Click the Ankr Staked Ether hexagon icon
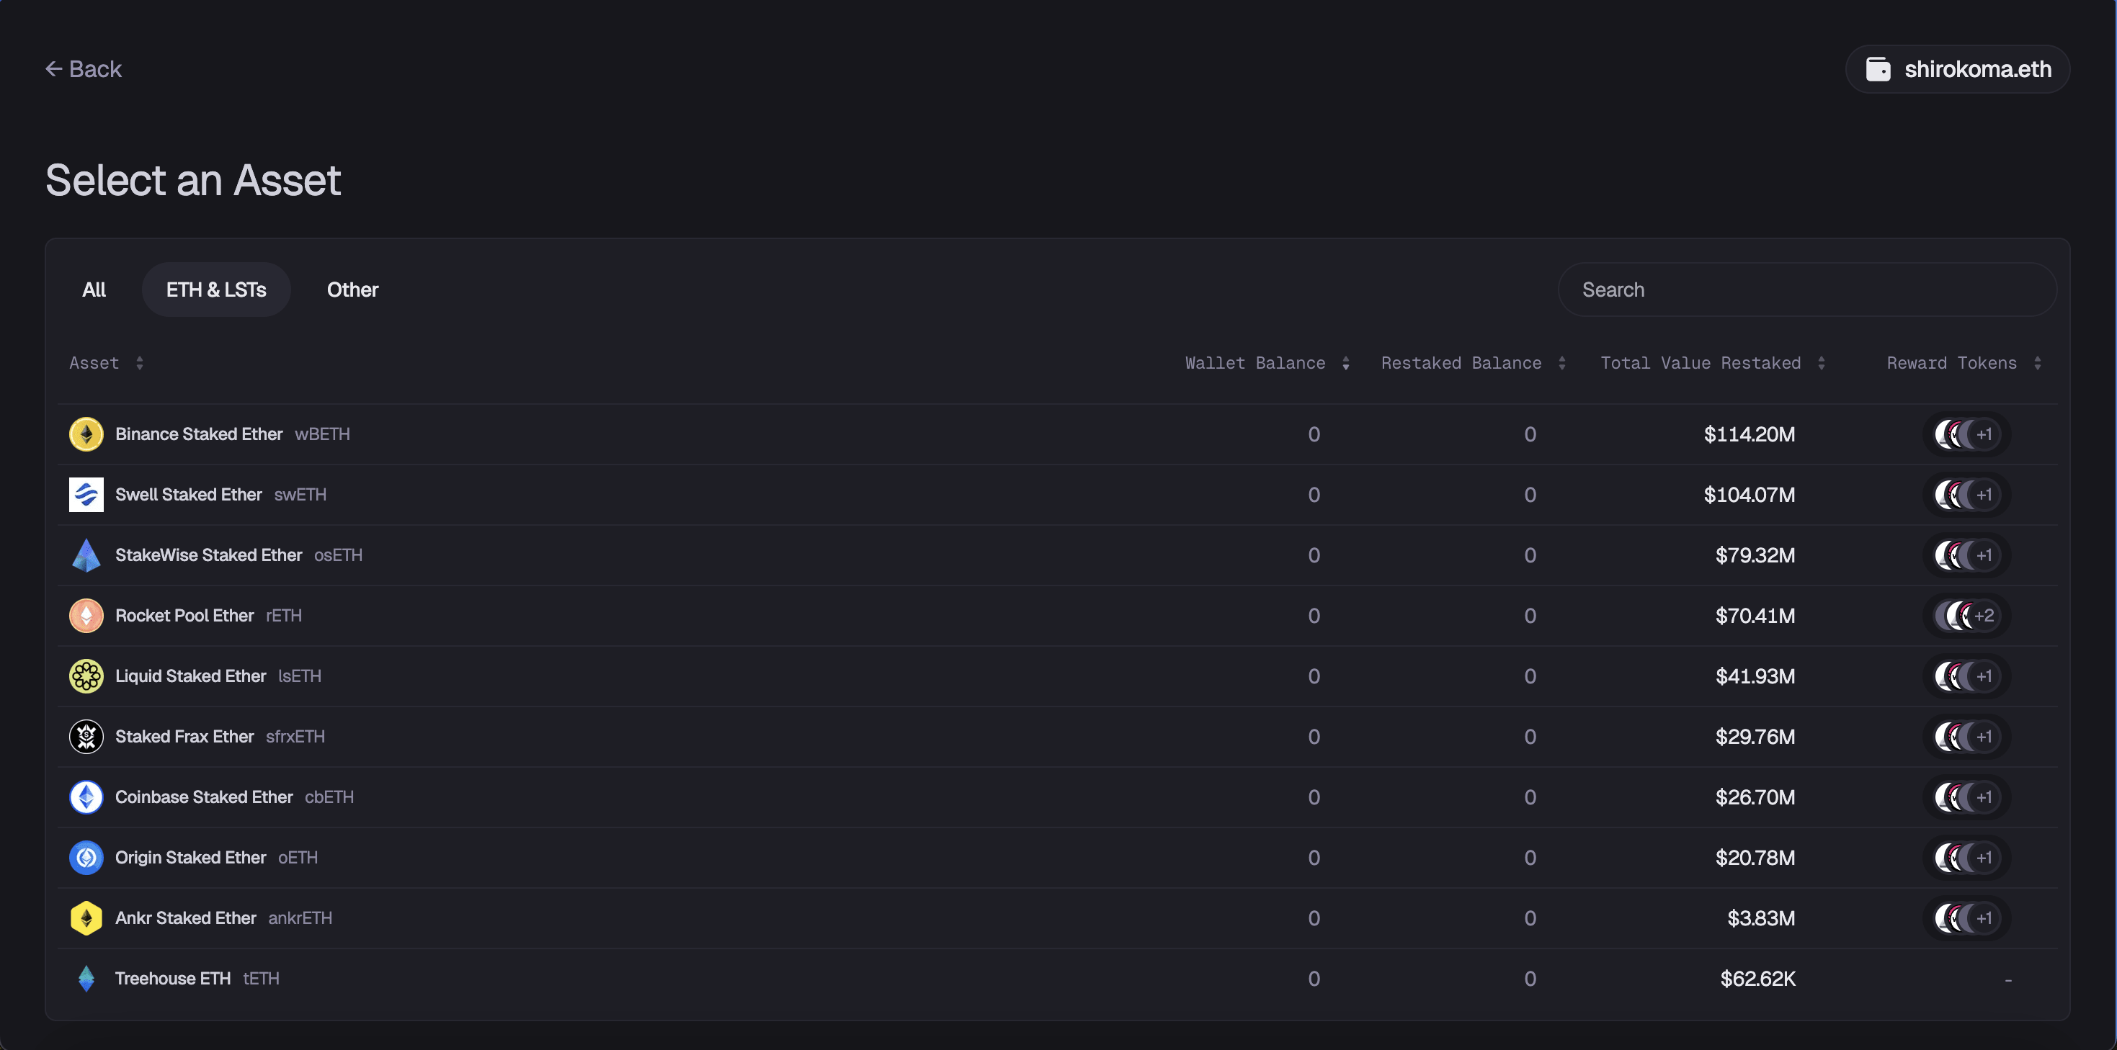The height and width of the screenshot is (1050, 2117). (86, 917)
